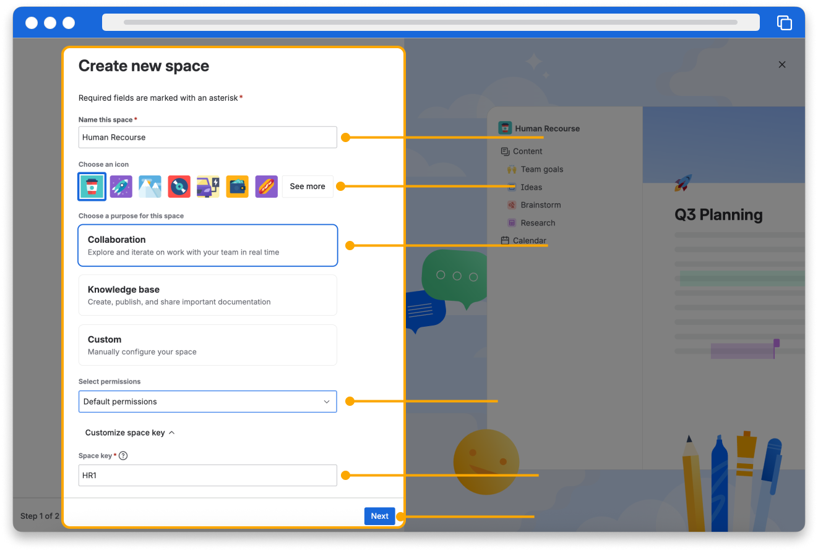
Task: Click the Name this space field
Action: coord(207,137)
